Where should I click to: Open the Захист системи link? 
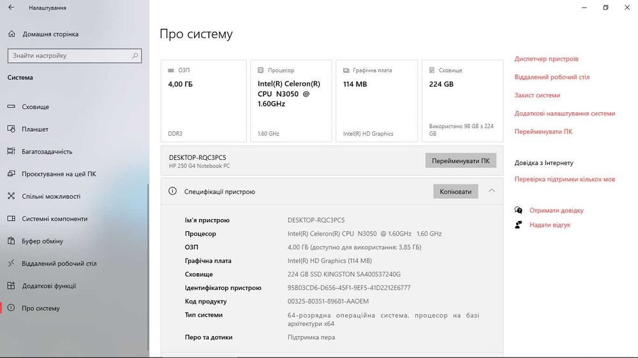pos(537,95)
